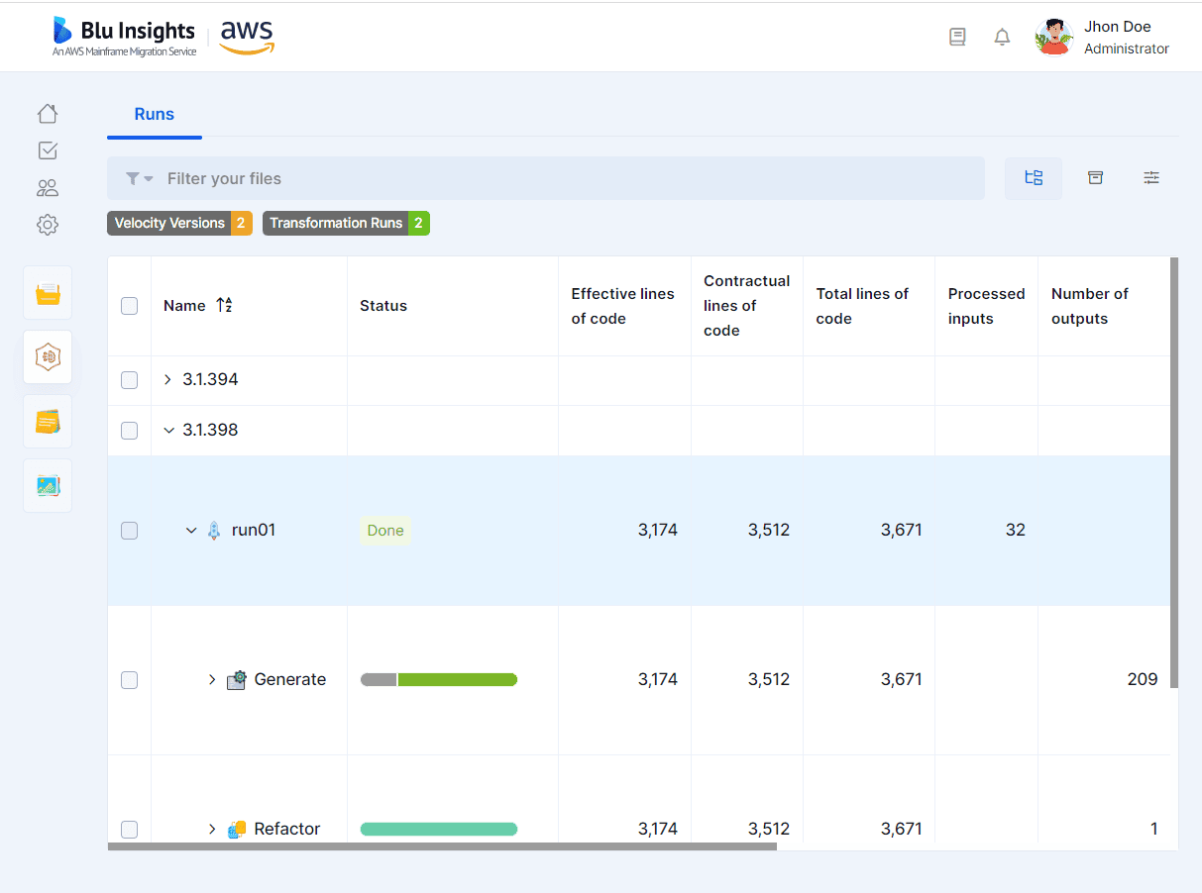Click the horizontal table scrollbar

coord(442,846)
